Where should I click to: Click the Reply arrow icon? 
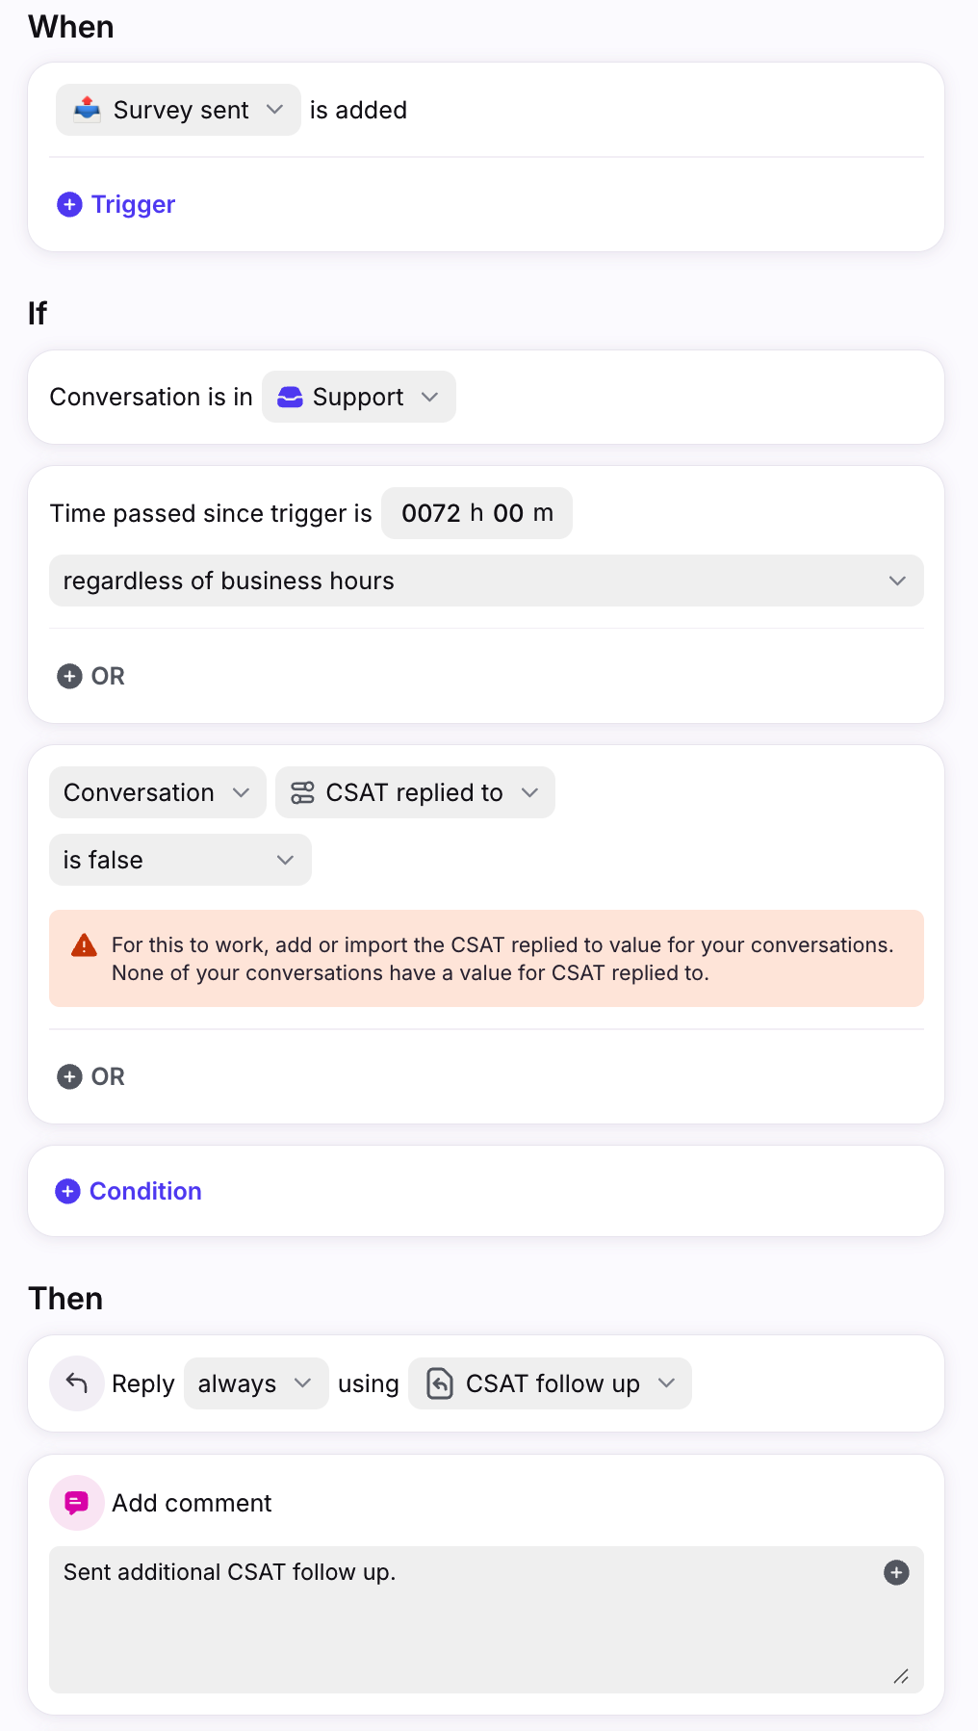[77, 1383]
